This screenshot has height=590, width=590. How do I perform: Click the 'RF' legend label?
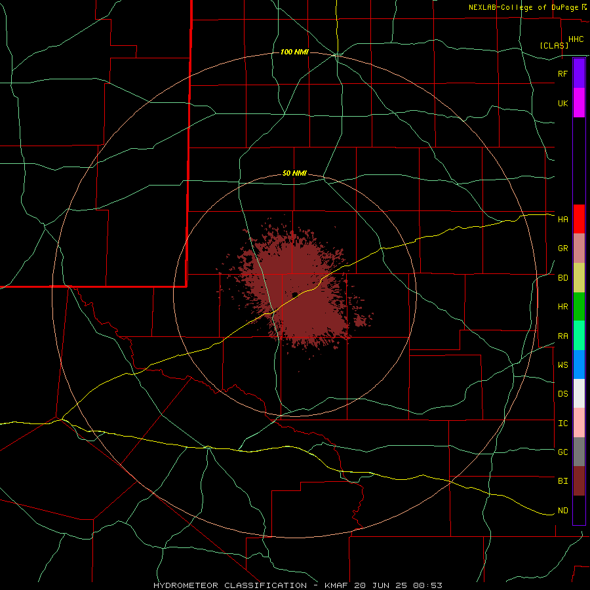coord(563,73)
